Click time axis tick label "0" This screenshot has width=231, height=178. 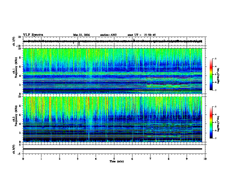[23, 159]
